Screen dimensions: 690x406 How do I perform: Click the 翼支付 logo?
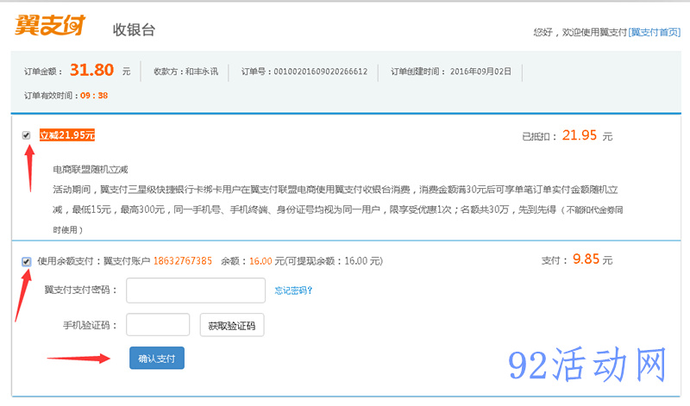pos(50,26)
